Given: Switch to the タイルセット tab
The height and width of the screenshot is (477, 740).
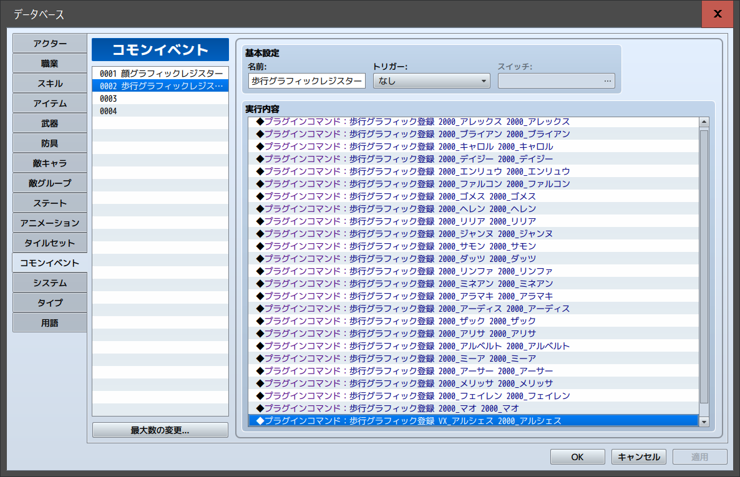Looking at the screenshot, I should pyautogui.click(x=49, y=243).
